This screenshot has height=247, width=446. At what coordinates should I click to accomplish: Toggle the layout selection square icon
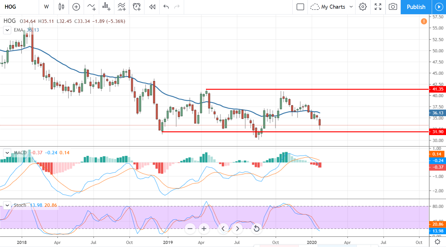coord(300,7)
